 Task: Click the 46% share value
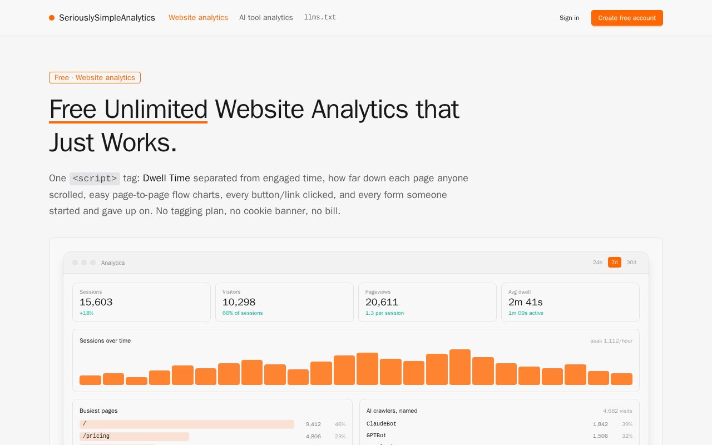tap(340, 424)
